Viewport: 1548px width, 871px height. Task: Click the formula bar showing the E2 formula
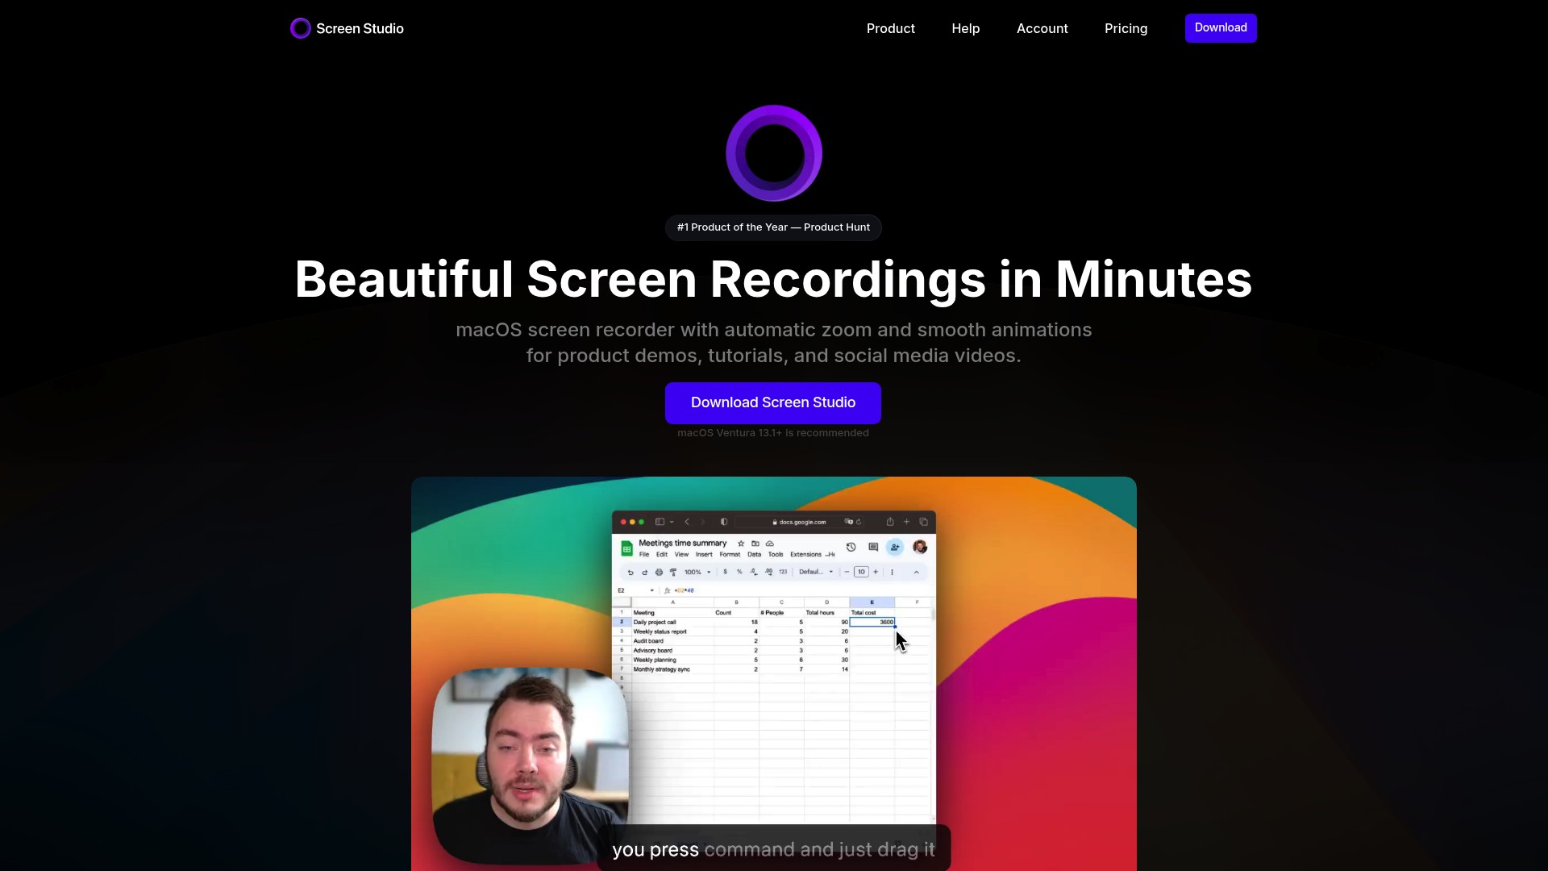click(x=798, y=590)
